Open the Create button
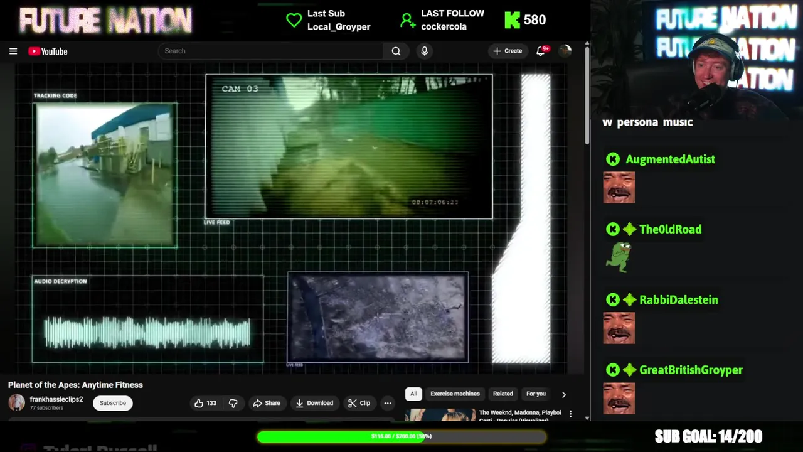 coord(508,51)
